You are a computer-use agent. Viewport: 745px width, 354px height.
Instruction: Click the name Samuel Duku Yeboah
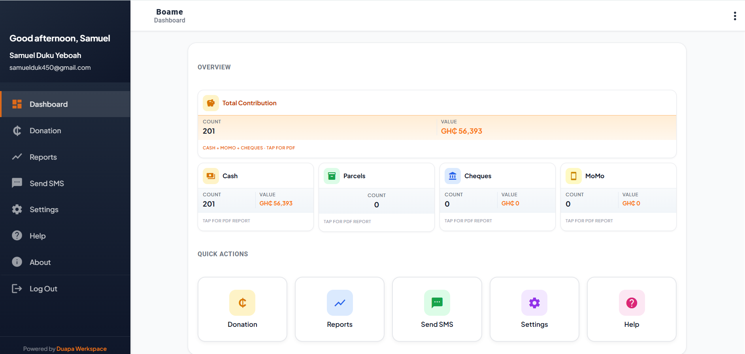tap(45, 55)
